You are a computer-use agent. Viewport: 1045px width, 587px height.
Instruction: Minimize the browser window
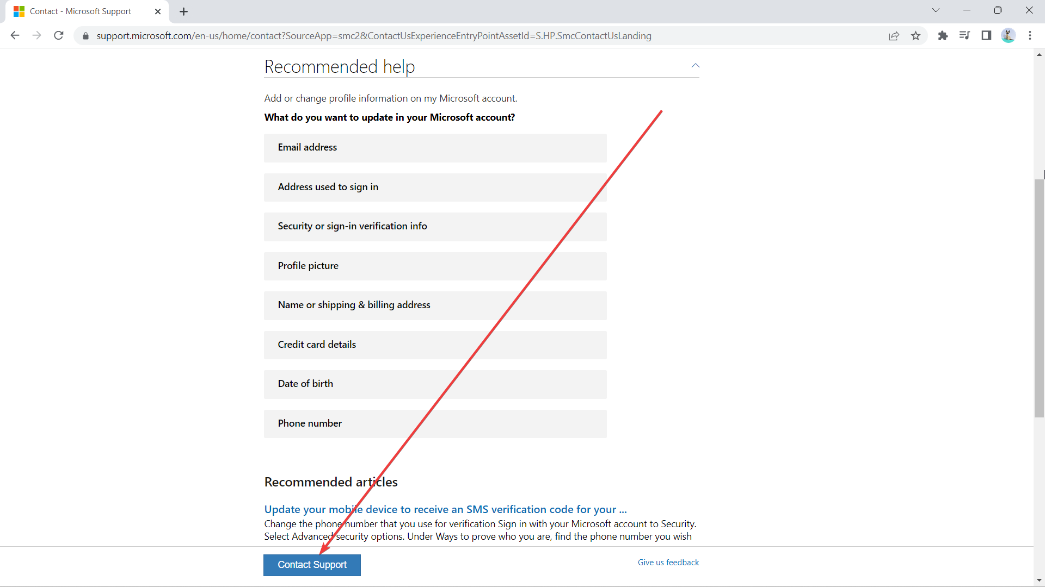pos(967,10)
